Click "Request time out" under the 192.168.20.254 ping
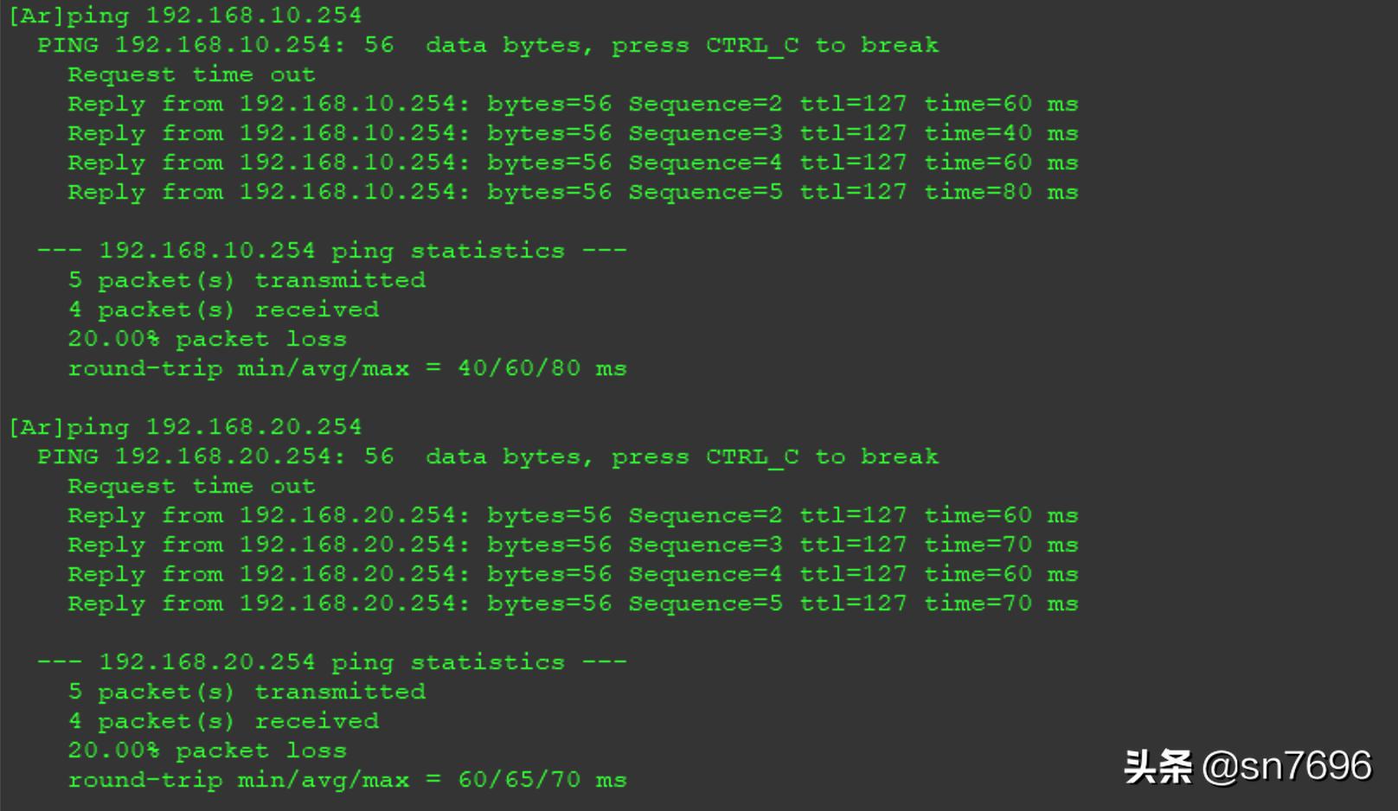The image size is (1398, 811). click(x=191, y=487)
